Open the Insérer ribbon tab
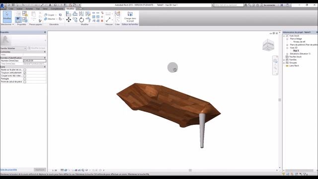Screen dimensions: 318x179 pos(19,9)
